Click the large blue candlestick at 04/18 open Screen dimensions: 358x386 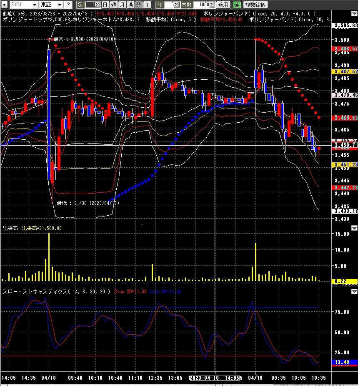point(49,115)
